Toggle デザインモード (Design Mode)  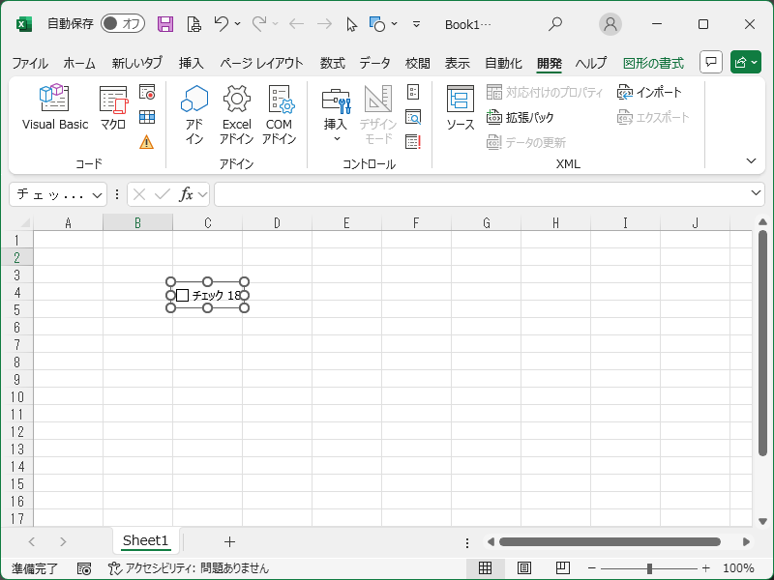(378, 114)
